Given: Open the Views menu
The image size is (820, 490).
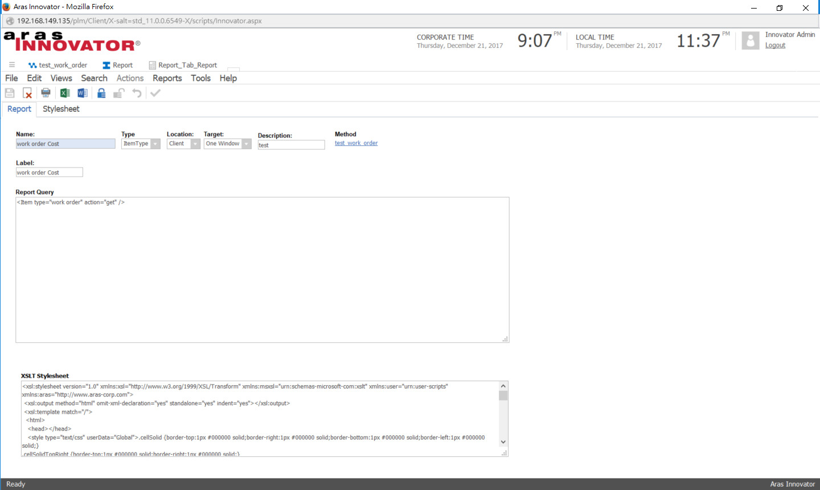Looking at the screenshot, I should (x=61, y=78).
